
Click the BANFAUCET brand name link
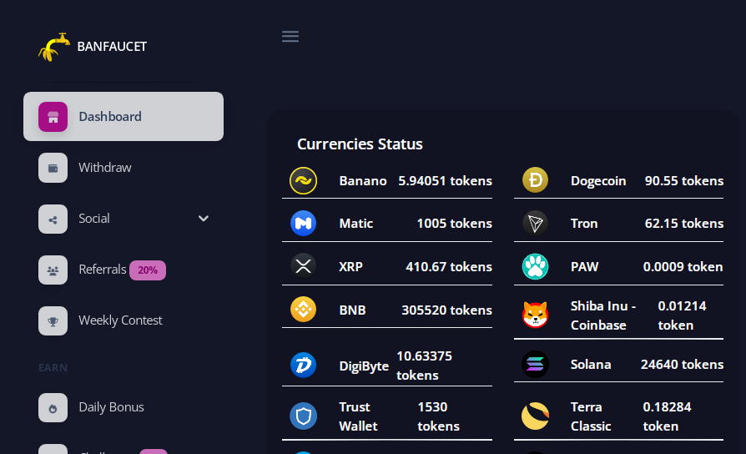point(112,47)
